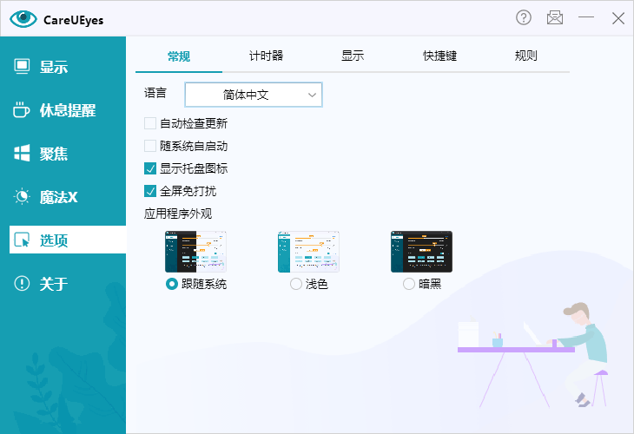Image resolution: width=634 pixels, height=434 pixels.
Task: Open the 规则 tab
Action: 526,56
